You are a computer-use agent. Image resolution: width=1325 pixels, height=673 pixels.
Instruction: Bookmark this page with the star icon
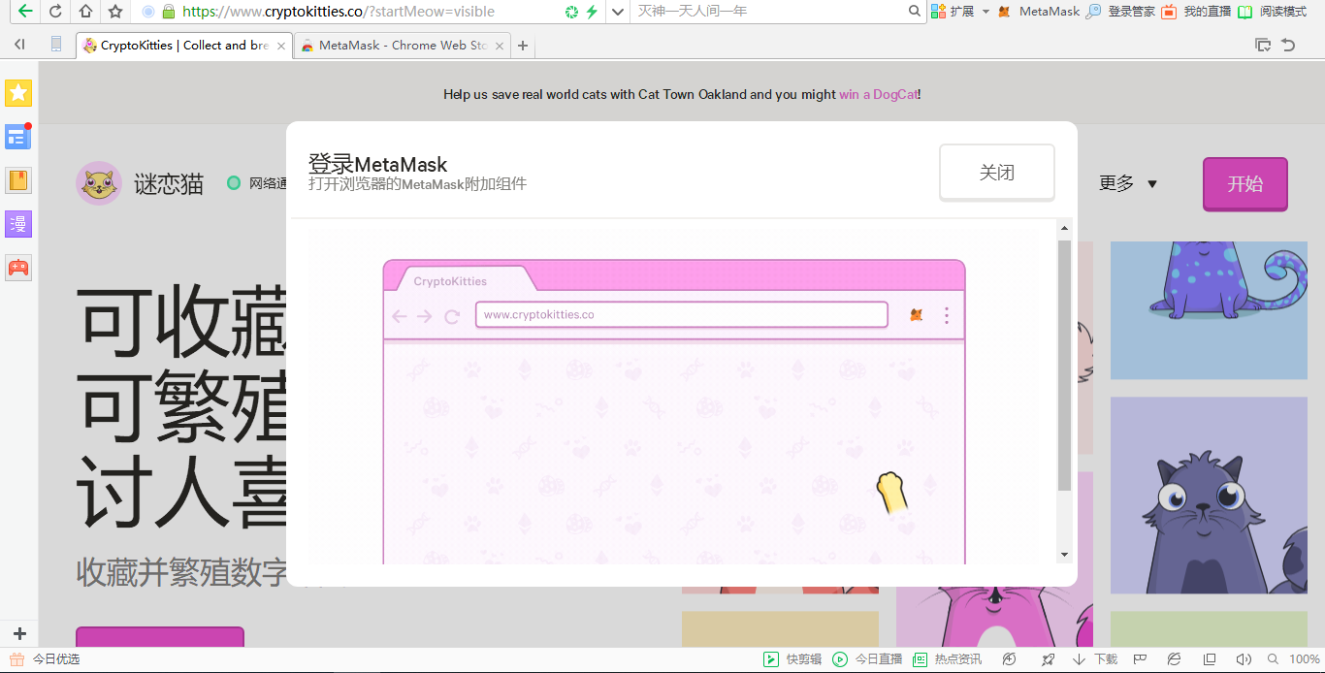point(115,12)
